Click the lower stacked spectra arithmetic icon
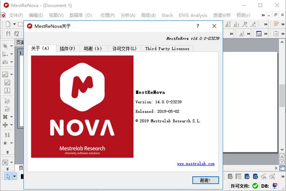 click(x=7, y=109)
